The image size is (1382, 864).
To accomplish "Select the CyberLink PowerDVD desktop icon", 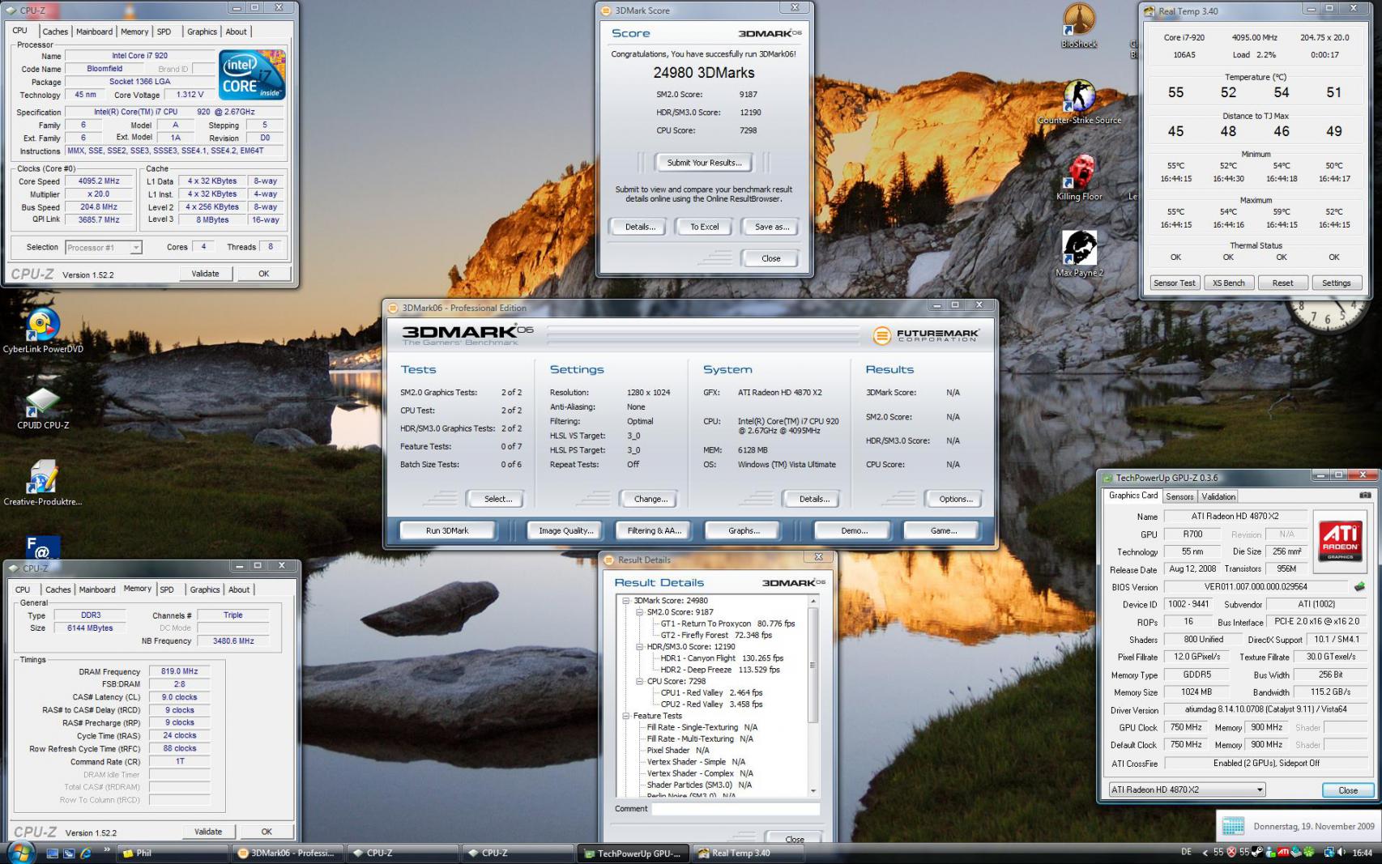I will (x=43, y=330).
